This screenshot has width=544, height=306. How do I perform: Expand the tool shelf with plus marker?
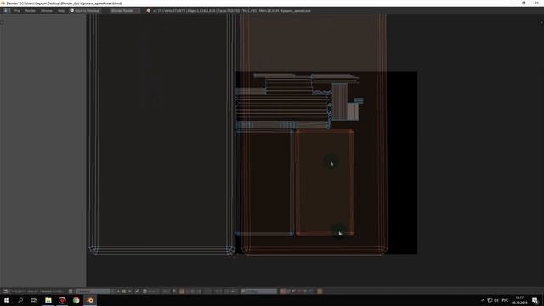point(2,23)
